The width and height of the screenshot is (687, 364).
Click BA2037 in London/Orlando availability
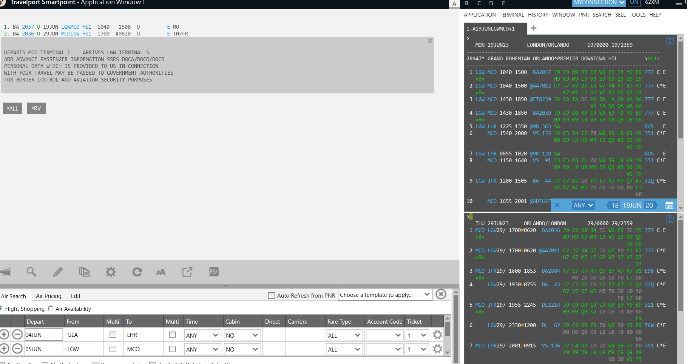coord(542,72)
